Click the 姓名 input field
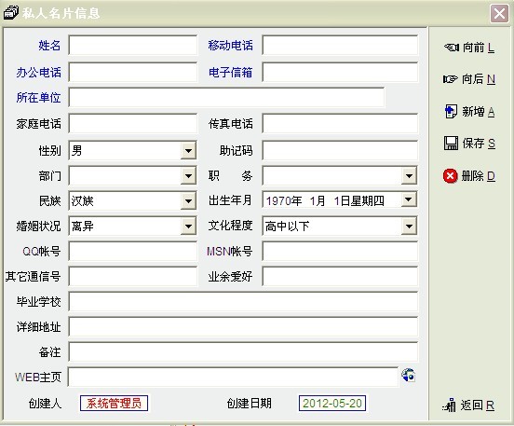Screen dimensions: 514x426 tap(133, 46)
